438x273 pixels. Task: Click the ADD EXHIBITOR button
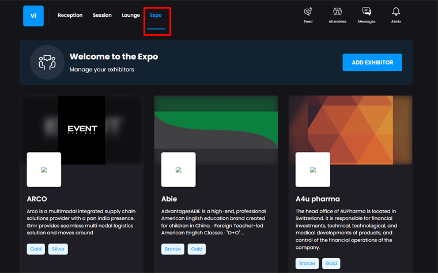click(x=372, y=62)
